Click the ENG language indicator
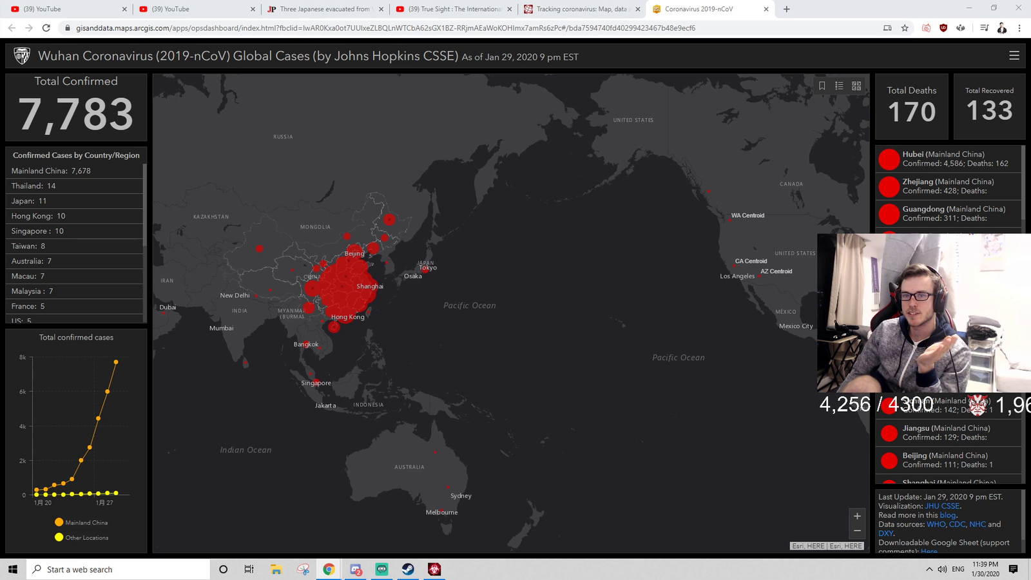Screen dimensions: 1031x580 (958, 569)
